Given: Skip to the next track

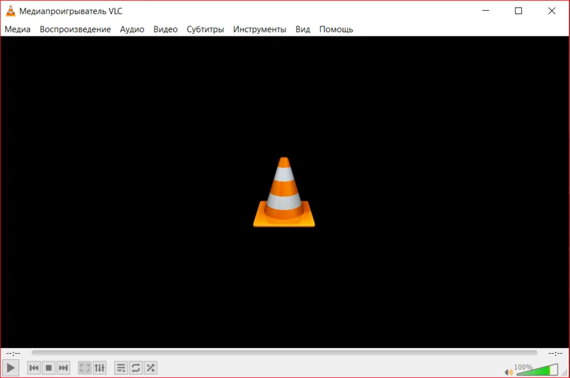Looking at the screenshot, I should click(63, 368).
